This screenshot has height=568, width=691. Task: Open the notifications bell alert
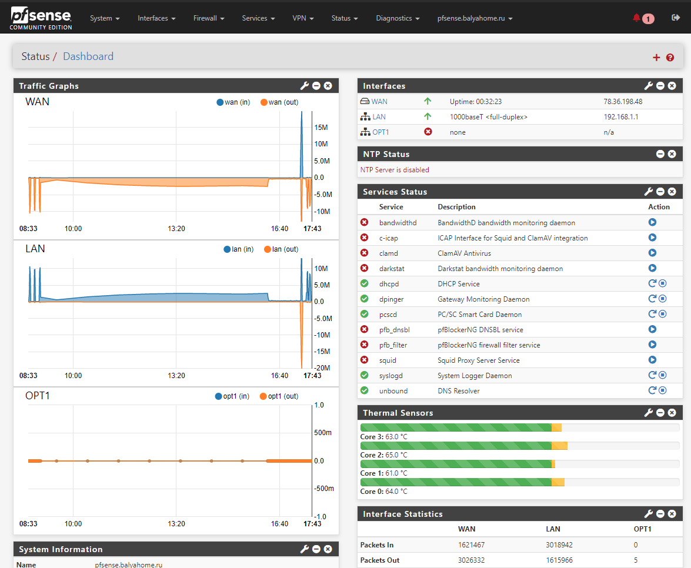tap(636, 18)
